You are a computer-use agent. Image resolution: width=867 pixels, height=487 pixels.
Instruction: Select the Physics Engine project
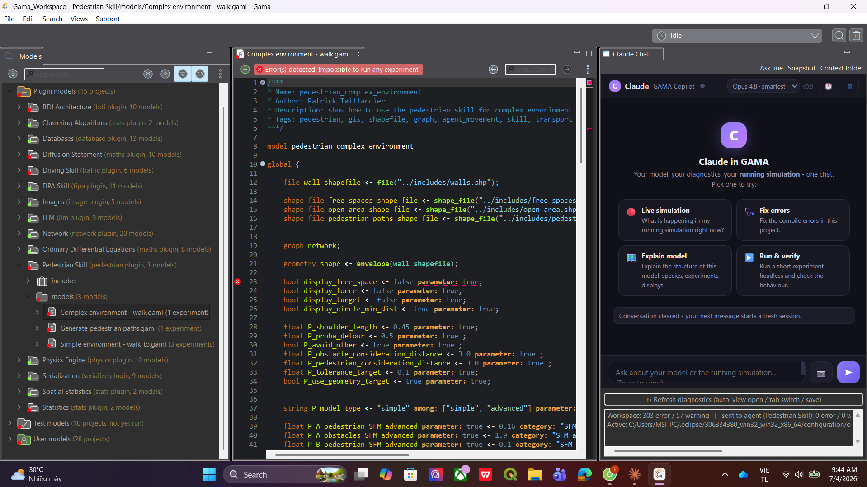click(98, 360)
